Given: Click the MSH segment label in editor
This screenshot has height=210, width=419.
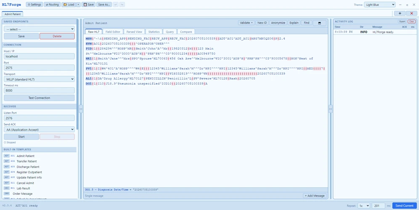Looking at the screenshot, I should click(89, 39).
